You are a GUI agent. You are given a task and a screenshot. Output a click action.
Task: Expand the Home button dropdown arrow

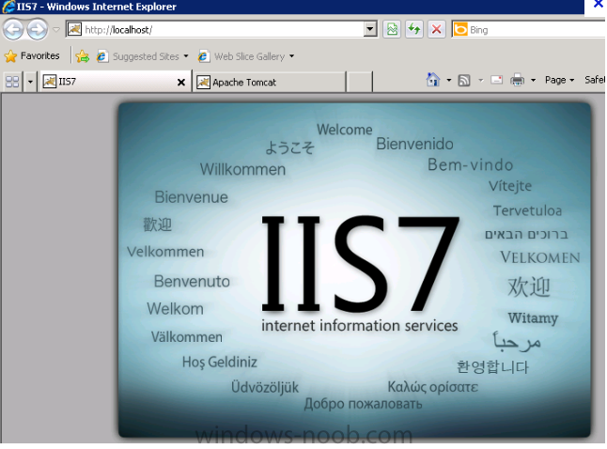(448, 80)
